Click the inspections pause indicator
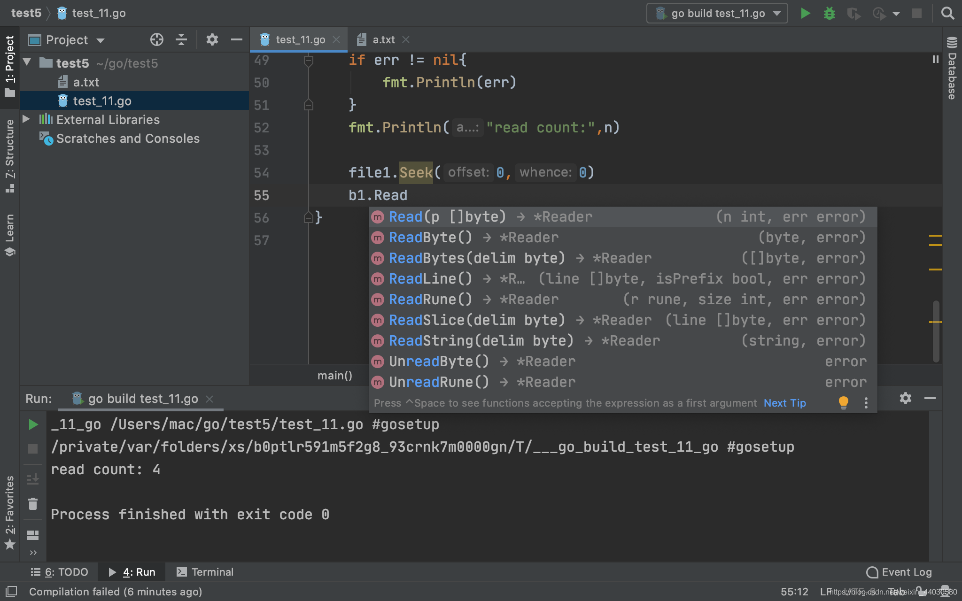The image size is (962, 601). [x=935, y=59]
